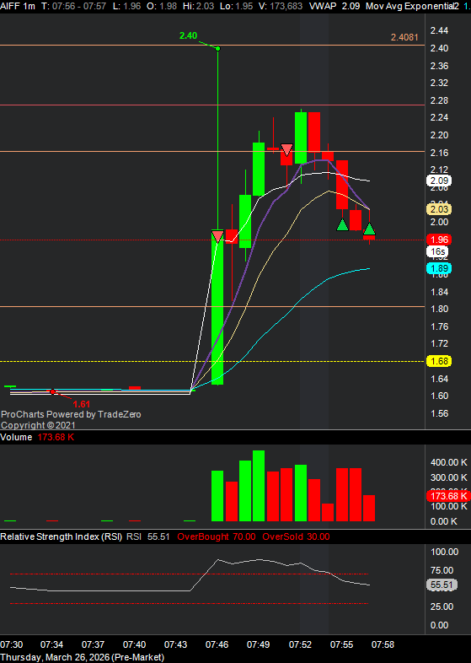
Task: Click the Lo: 1.95 low readout
Action: pyautogui.click(x=238, y=7)
